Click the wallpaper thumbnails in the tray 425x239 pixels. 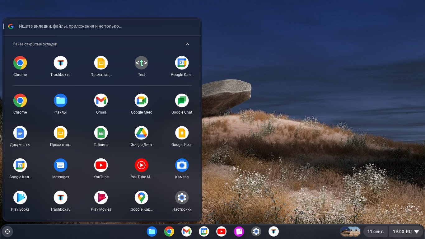tap(350, 232)
